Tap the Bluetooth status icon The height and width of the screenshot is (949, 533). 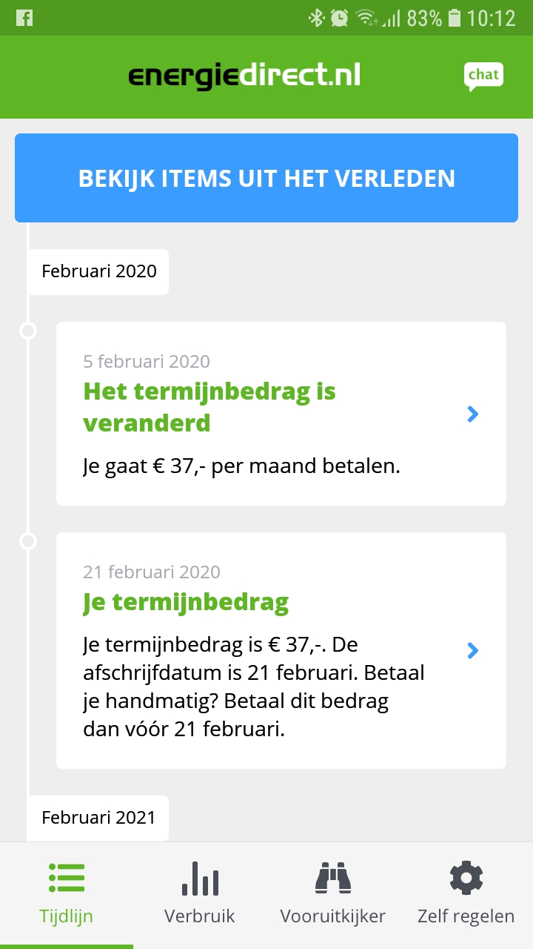coord(317,18)
